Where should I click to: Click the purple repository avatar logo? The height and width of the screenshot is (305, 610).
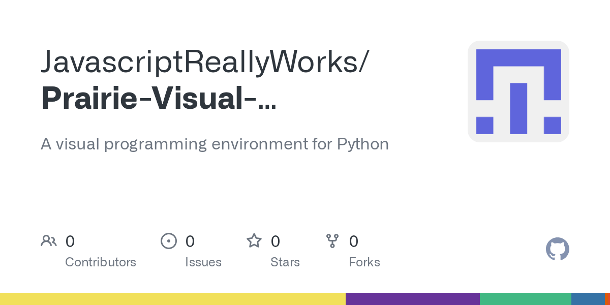point(518,91)
